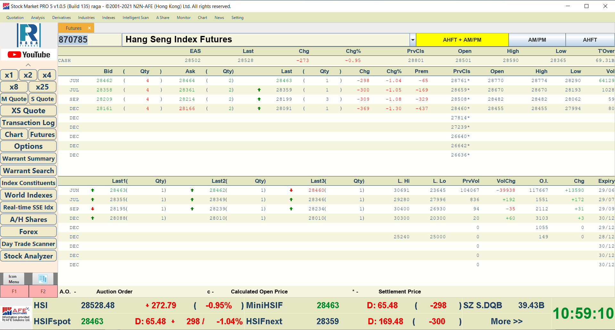The image size is (615, 330).
Task: Select AHFT + AM/PM session mode
Action: [x=462, y=40]
